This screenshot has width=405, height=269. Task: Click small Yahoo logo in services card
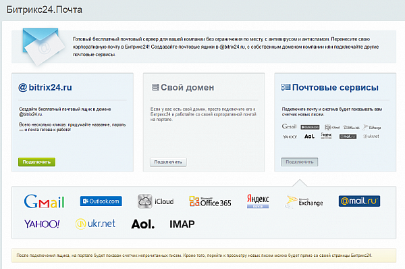(x=290, y=137)
